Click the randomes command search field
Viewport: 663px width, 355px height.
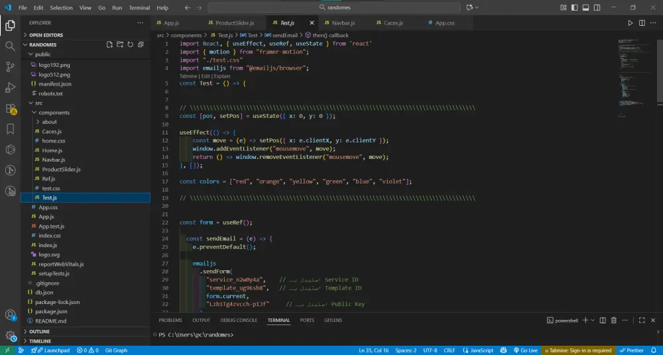pos(334,7)
